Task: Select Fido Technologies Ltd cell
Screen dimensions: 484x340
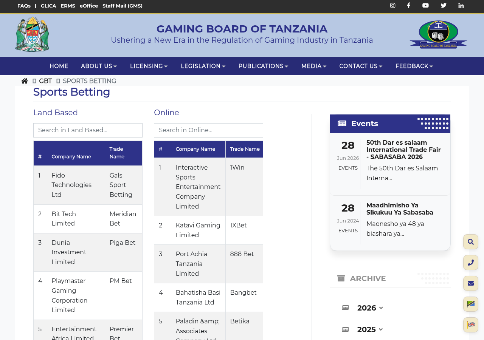Action: tap(76, 185)
